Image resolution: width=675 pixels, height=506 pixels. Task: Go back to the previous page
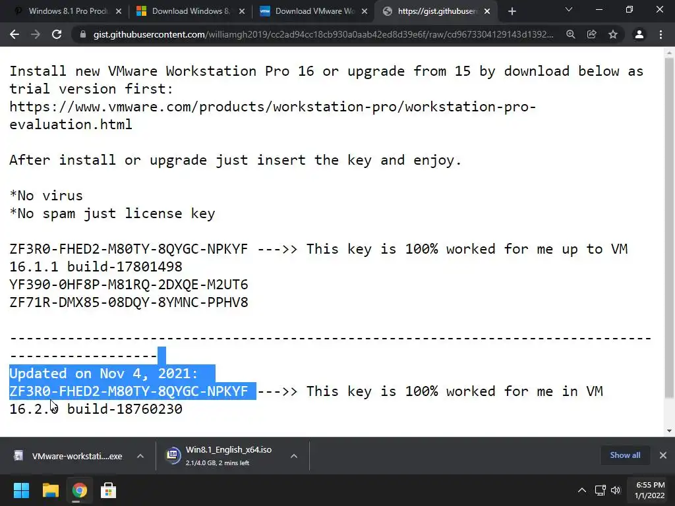pos(15,34)
